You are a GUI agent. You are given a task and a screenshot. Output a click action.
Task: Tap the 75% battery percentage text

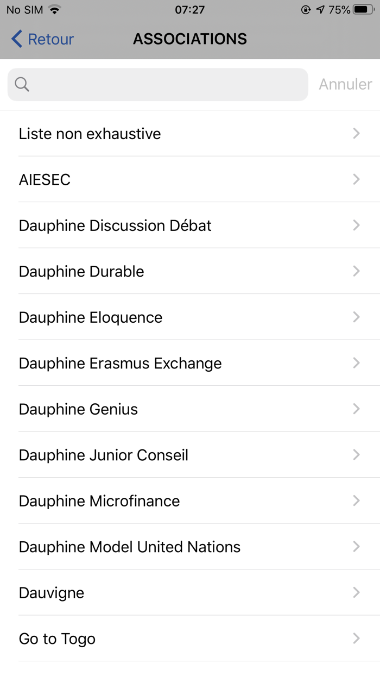340,9
